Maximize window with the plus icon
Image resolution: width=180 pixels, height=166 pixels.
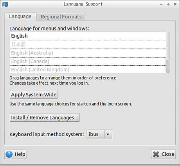[x=168, y=4]
